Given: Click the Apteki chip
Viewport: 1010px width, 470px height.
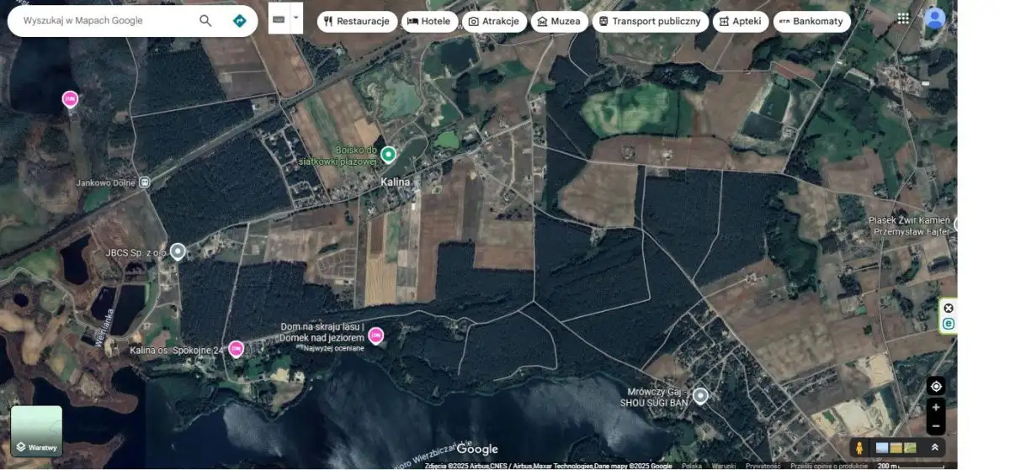Looking at the screenshot, I should click(x=740, y=22).
